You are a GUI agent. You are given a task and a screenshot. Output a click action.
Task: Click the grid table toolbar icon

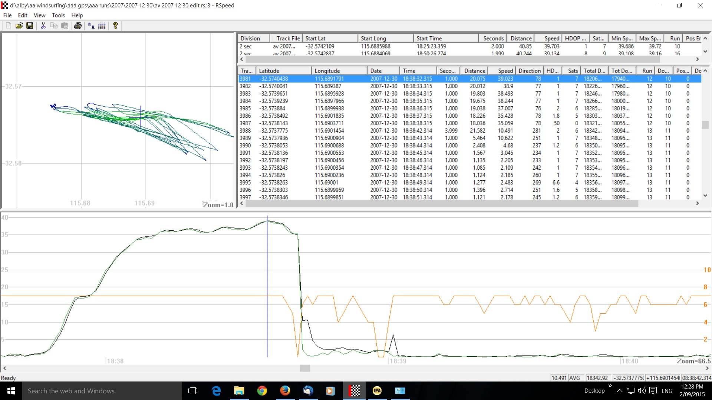(x=102, y=26)
